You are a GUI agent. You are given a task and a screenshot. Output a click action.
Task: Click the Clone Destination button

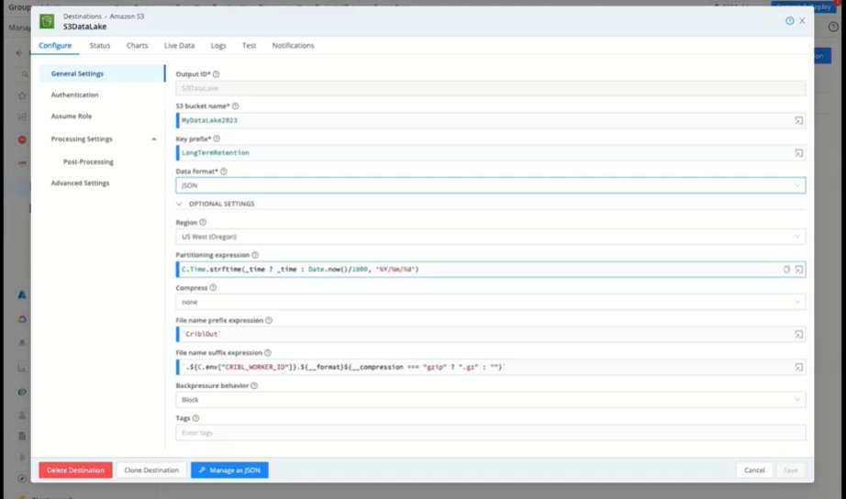(151, 471)
